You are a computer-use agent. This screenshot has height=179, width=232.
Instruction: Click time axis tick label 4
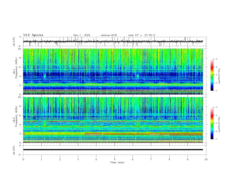tap(96, 159)
